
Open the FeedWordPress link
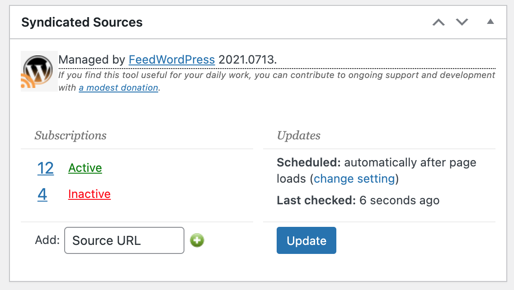pyautogui.click(x=172, y=60)
